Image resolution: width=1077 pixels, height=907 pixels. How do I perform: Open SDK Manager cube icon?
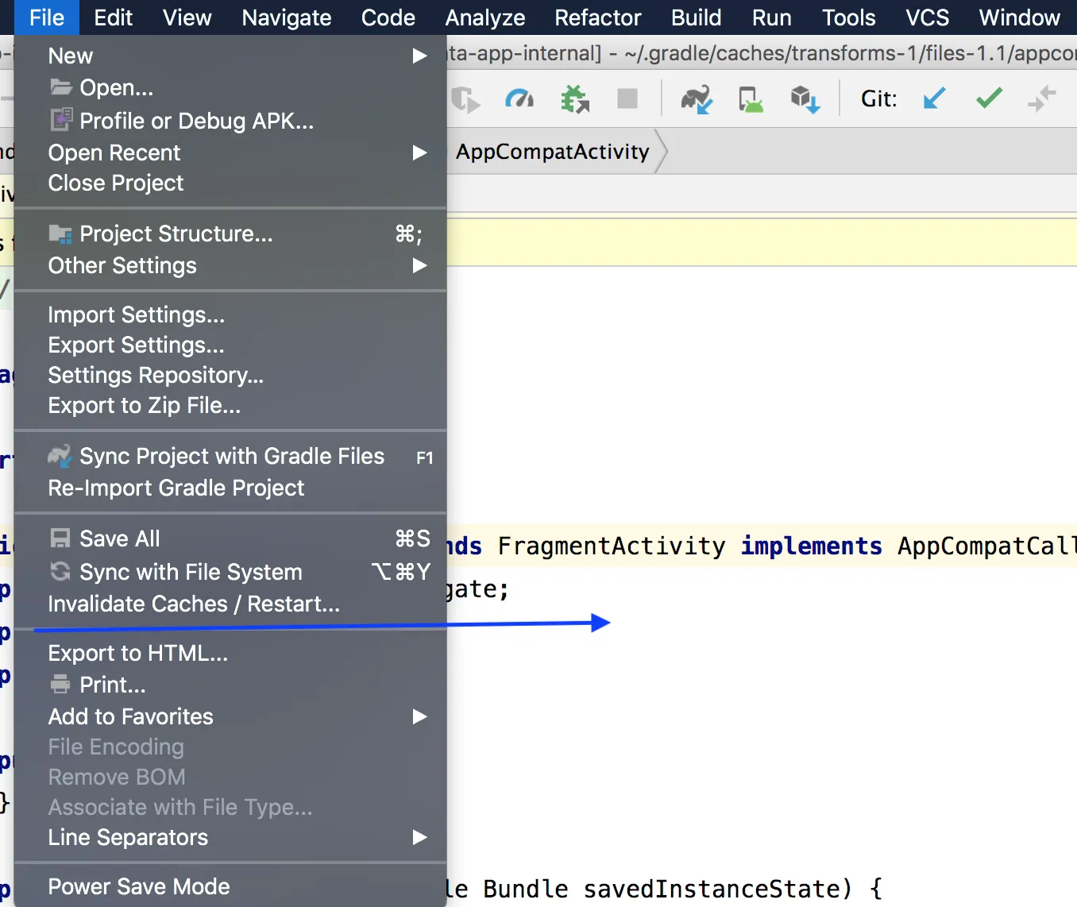tap(805, 99)
